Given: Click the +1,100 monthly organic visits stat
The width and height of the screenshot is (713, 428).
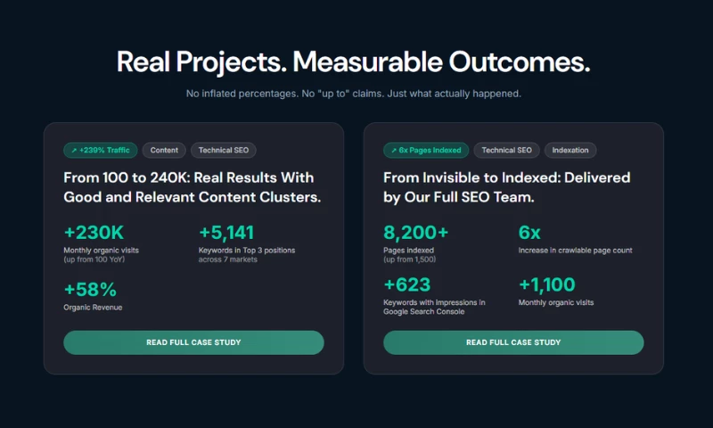Looking at the screenshot, I should (x=546, y=285).
